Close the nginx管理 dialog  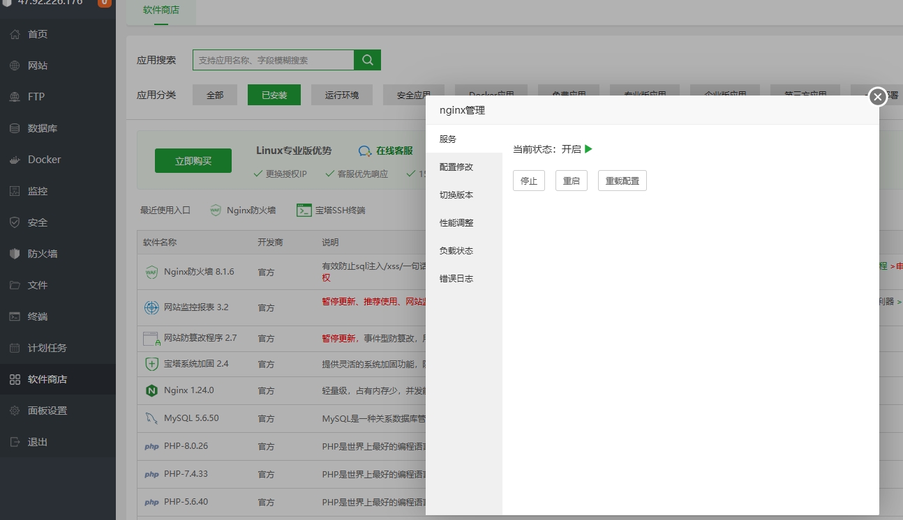tap(878, 97)
